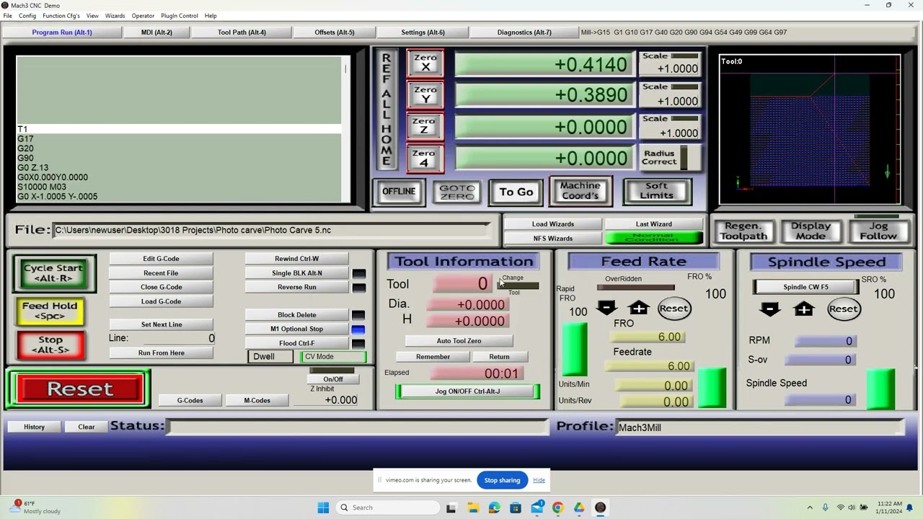
Task: Click the Zero X axis button
Action: tap(425, 63)
